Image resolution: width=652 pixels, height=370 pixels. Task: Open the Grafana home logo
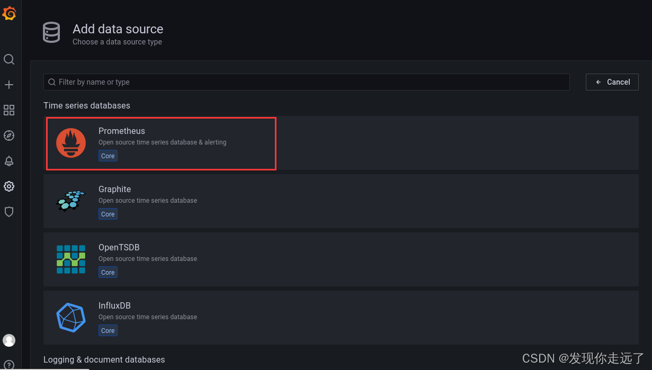click(9, 13)
